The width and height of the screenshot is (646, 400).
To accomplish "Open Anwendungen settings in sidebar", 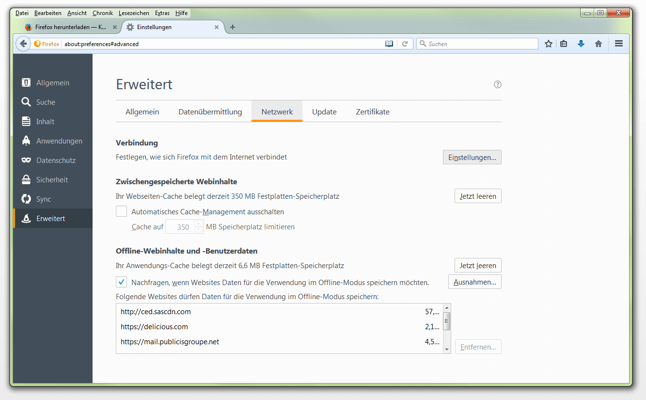I will (x=53, y=141).
